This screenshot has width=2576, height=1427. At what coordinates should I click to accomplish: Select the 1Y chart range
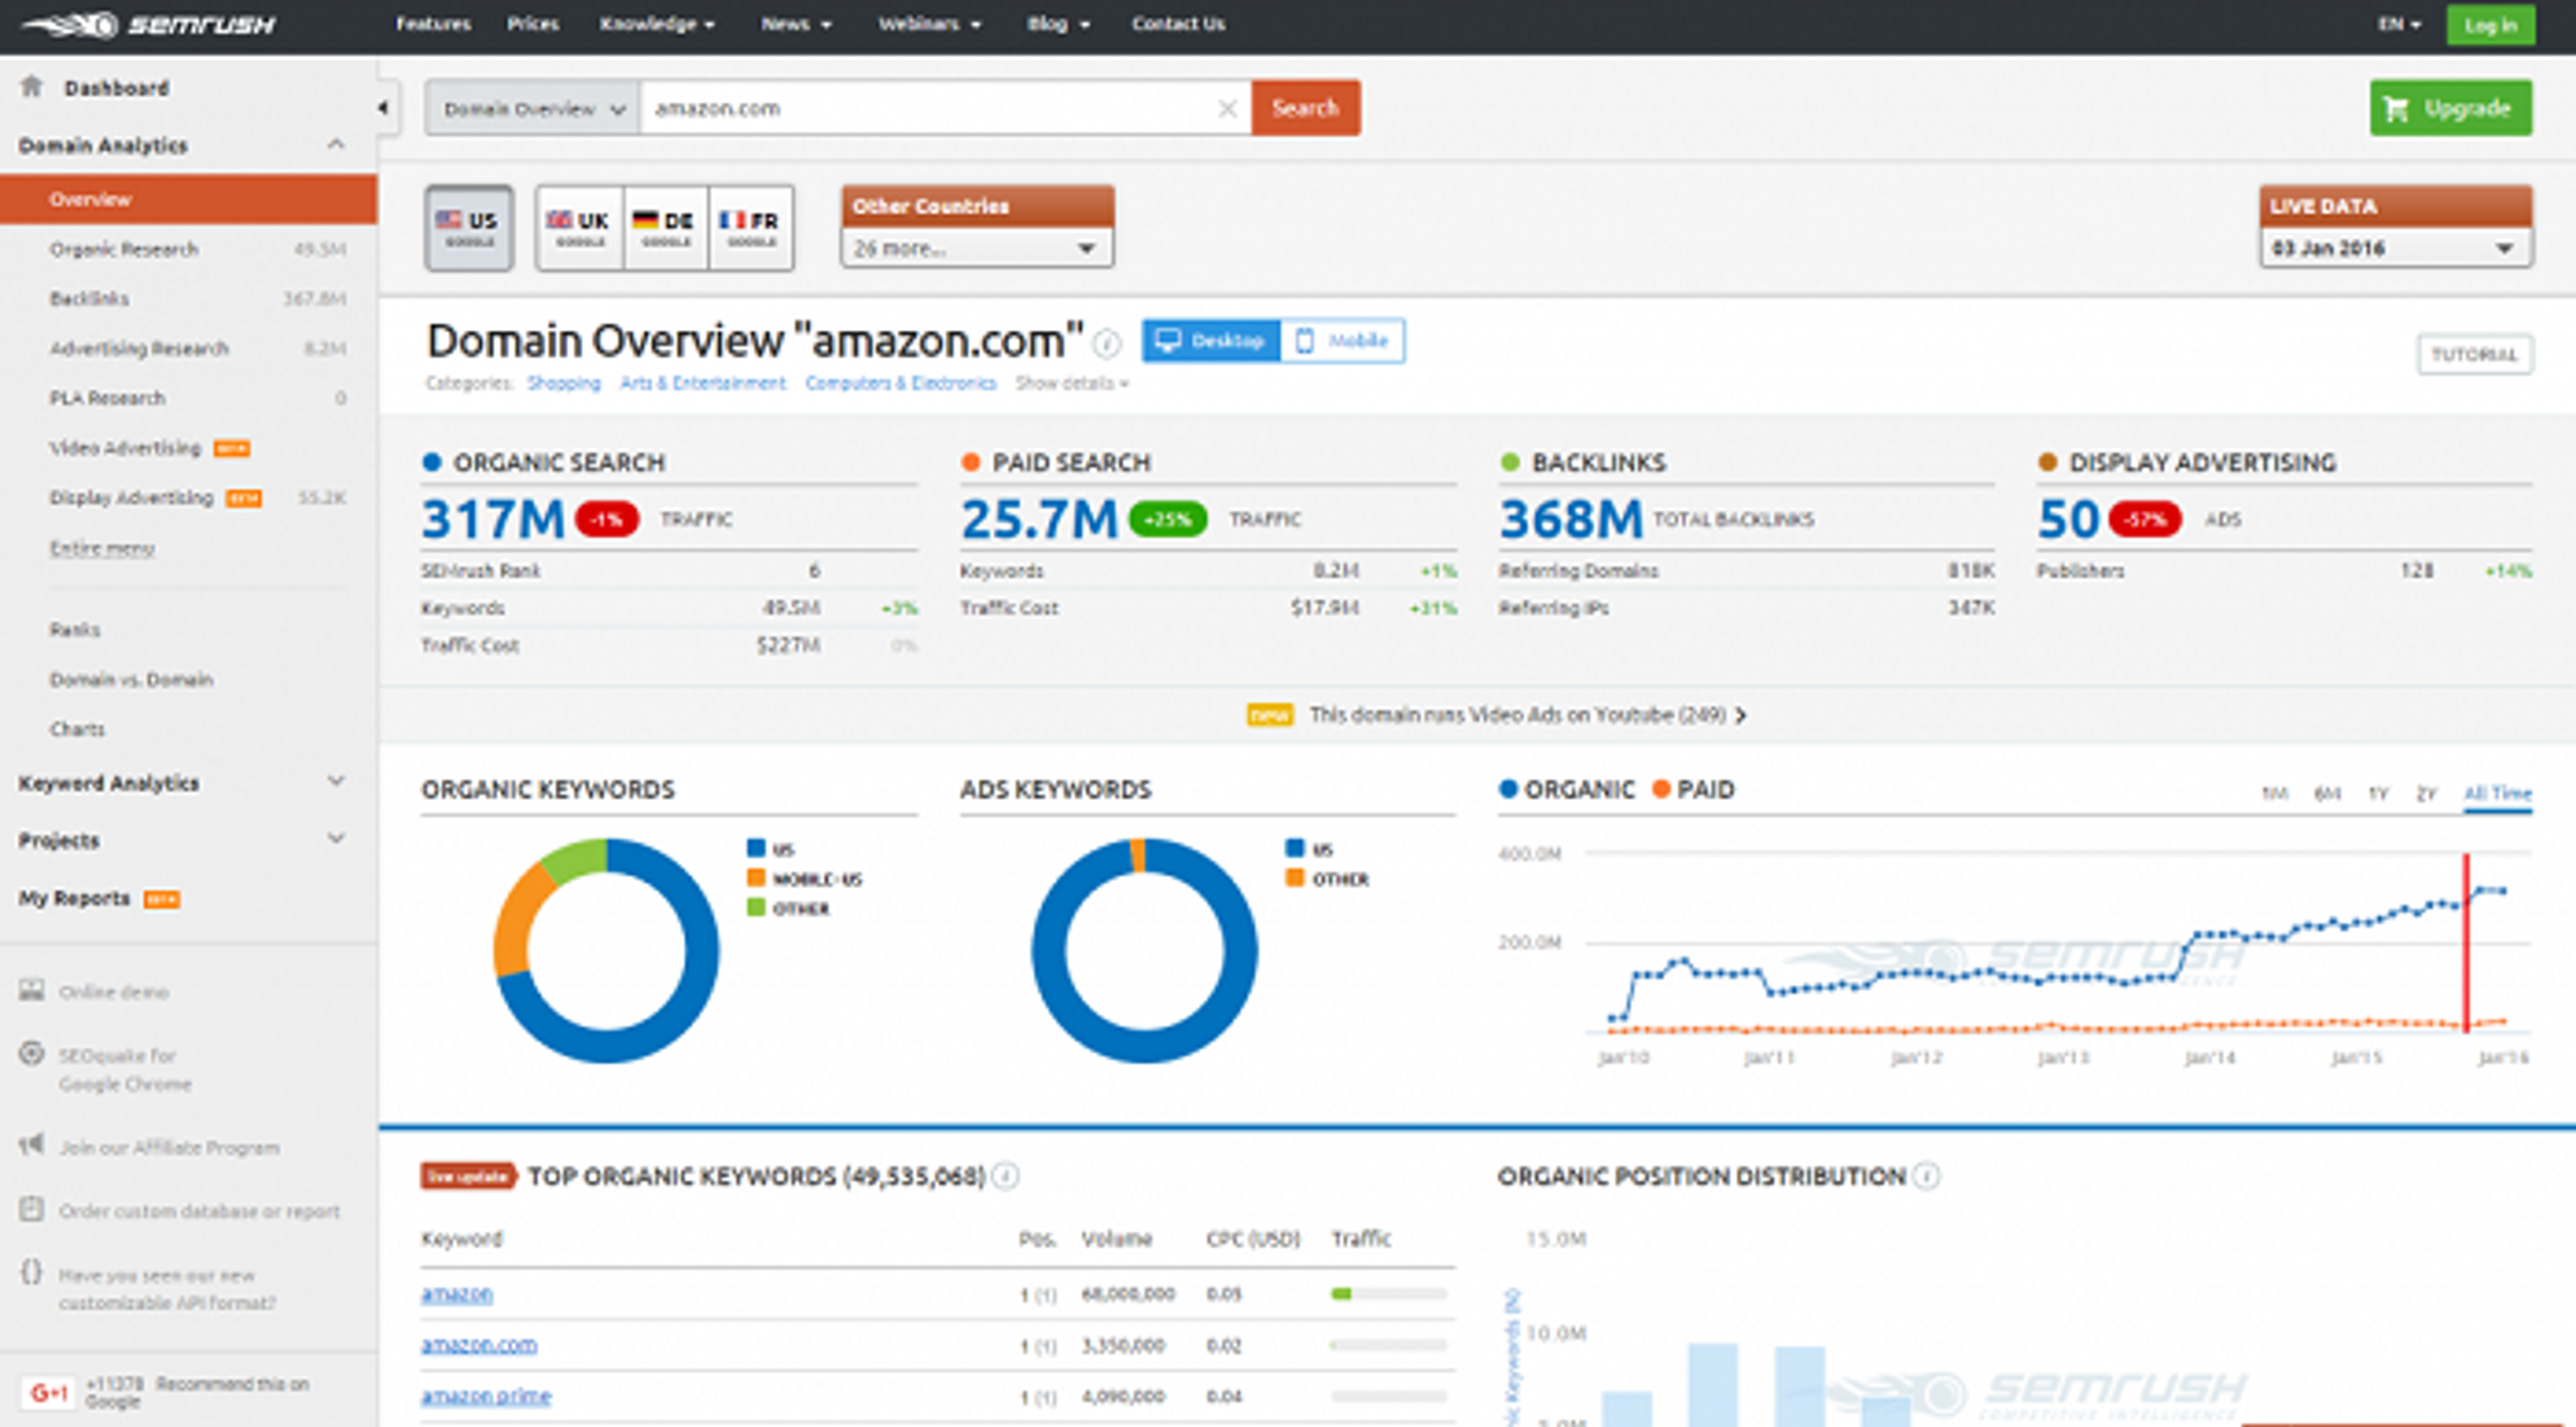pyautogui.click(x=2378, y=793)
